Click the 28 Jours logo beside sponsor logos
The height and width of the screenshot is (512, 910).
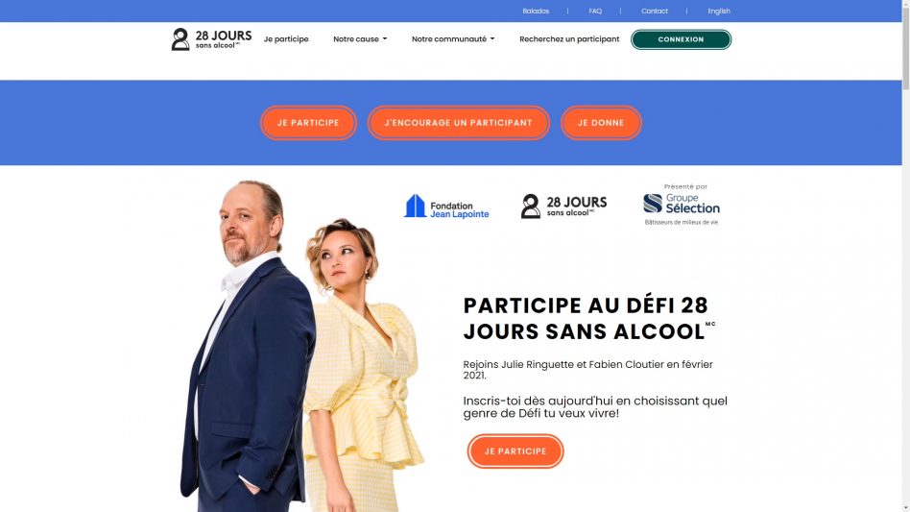(x=563, y=207)
